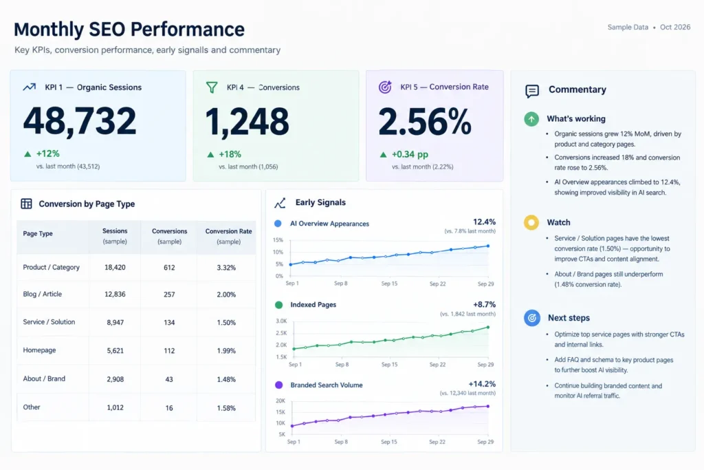Click the trend arrow icon beside KPI 1
Viewport: 704px width, 470px height.
click(29, 87)
